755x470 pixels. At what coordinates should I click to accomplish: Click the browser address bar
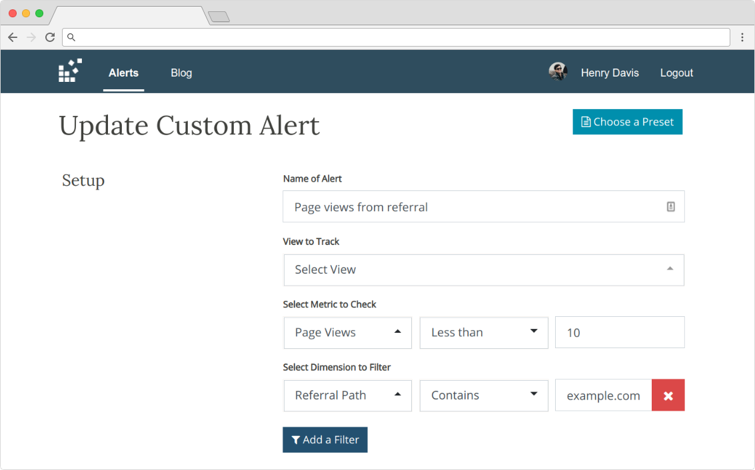pos(396,37)
